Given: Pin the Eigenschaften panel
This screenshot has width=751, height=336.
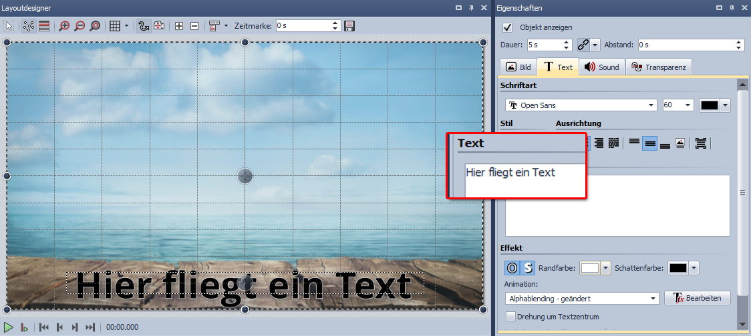Looking at the screenshot, I should 733,8.
